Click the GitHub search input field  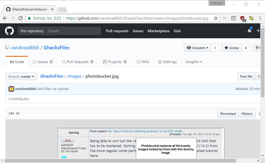pos(74,31)
